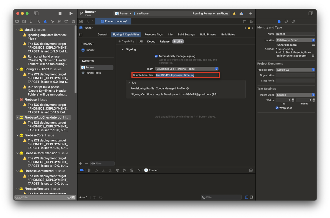The height and width of the screenshot is (218, 330).
Task: Click the Simulate Location arrow icon
Action: coord(139,170)
